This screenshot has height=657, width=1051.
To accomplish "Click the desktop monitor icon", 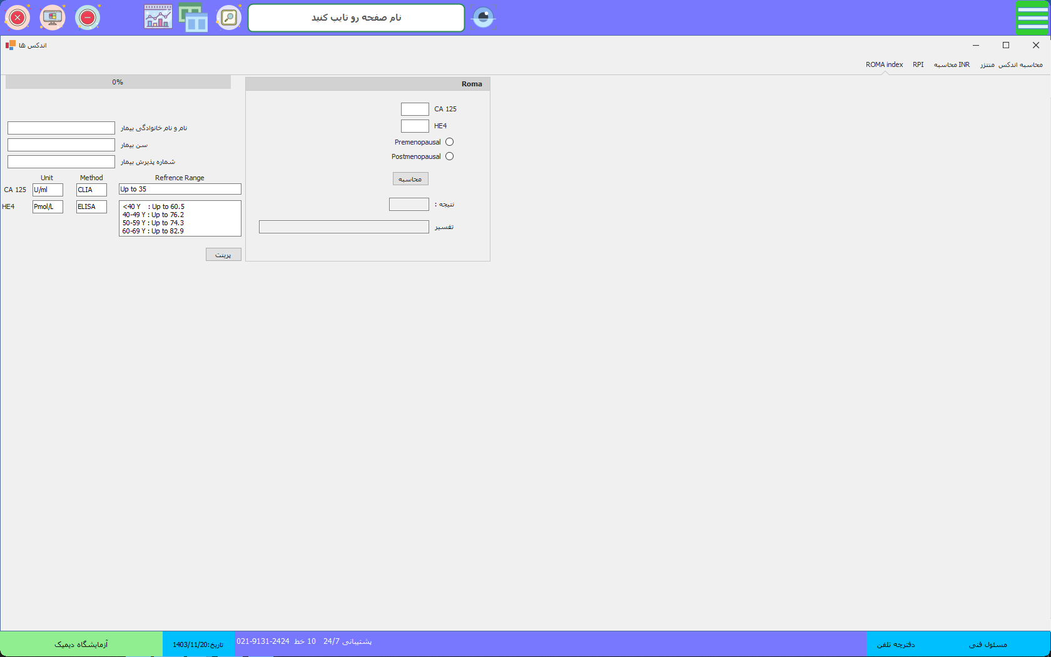I will click(x=53, y=18).
